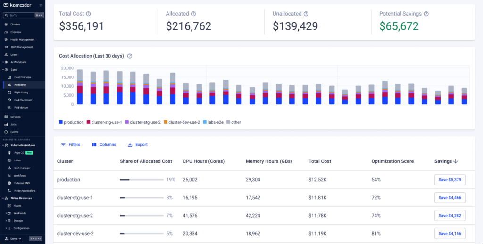Open the Services icon in sidebar
Viewport: 483px width, 244px height.
click(x=6, y=117)
